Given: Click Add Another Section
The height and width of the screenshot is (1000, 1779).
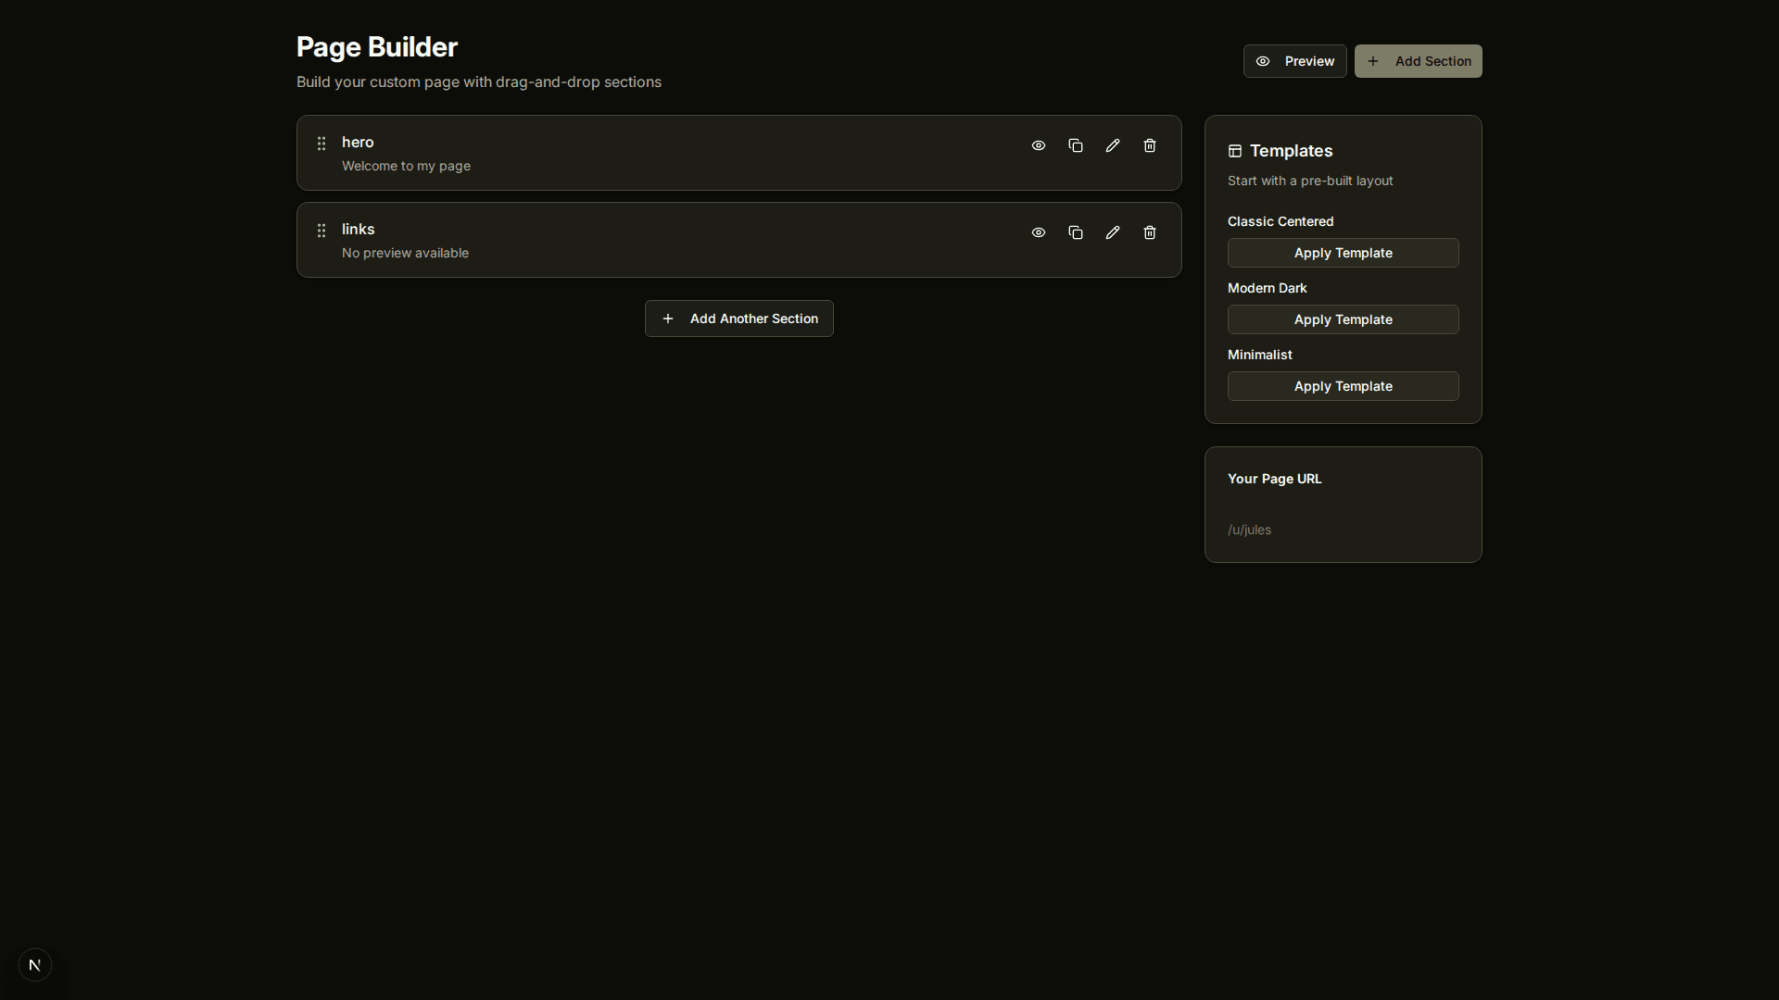Looking at the screenshot, I should pos(738,319).
